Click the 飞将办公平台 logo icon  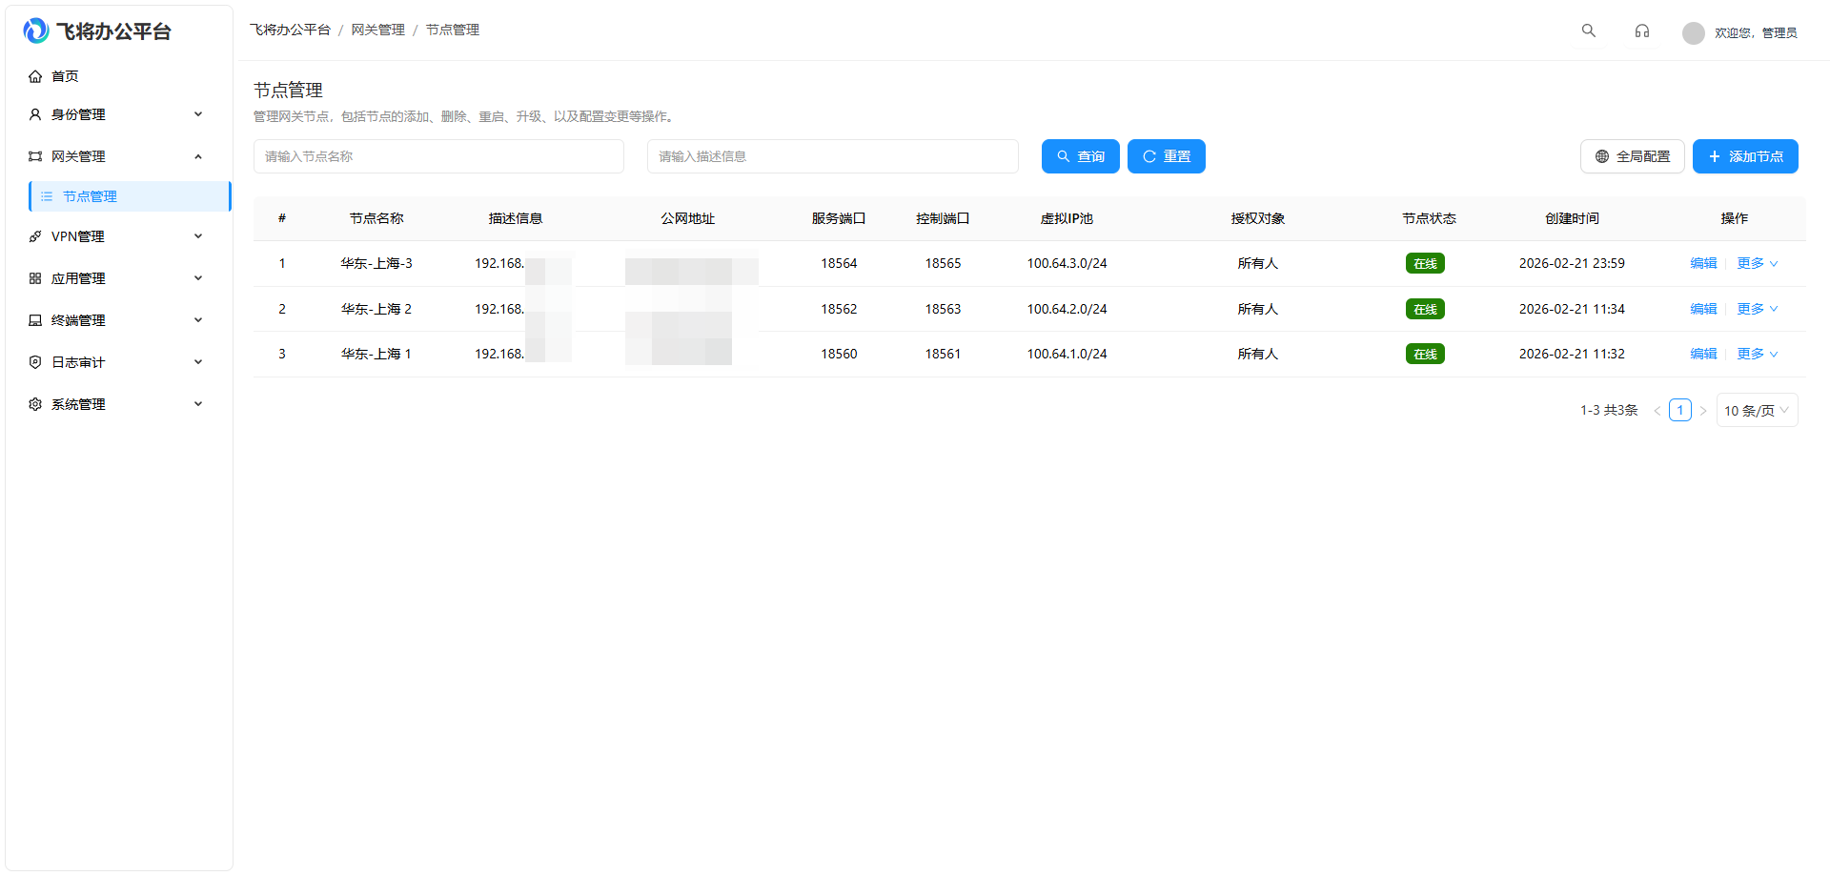[x=35, y=30]
